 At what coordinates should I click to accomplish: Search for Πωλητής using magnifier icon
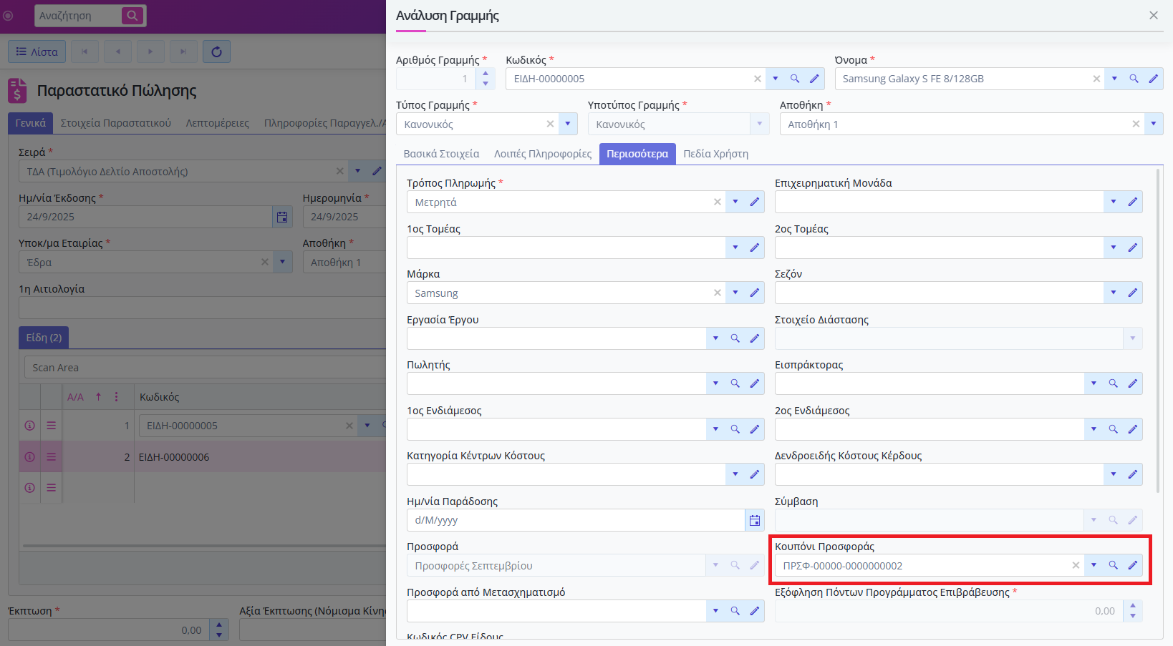(x=735, y=383)
